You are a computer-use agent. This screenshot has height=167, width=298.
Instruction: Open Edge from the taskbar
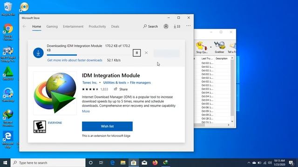tap(113, 163)
